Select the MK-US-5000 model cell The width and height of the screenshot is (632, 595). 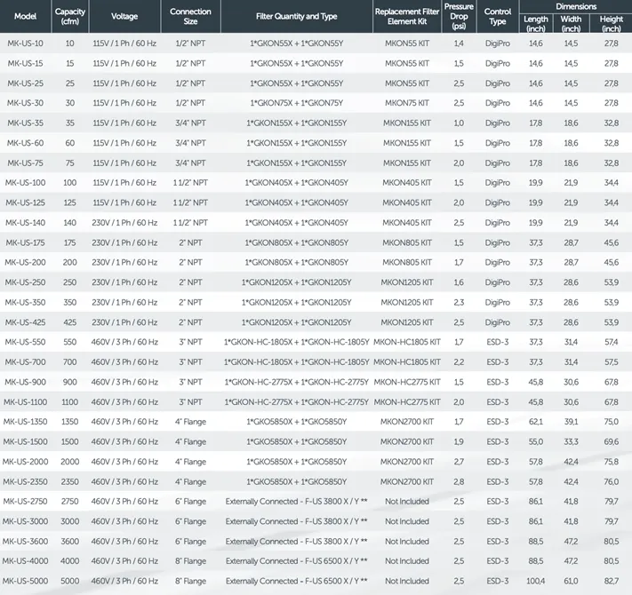[x=25, y=581]
